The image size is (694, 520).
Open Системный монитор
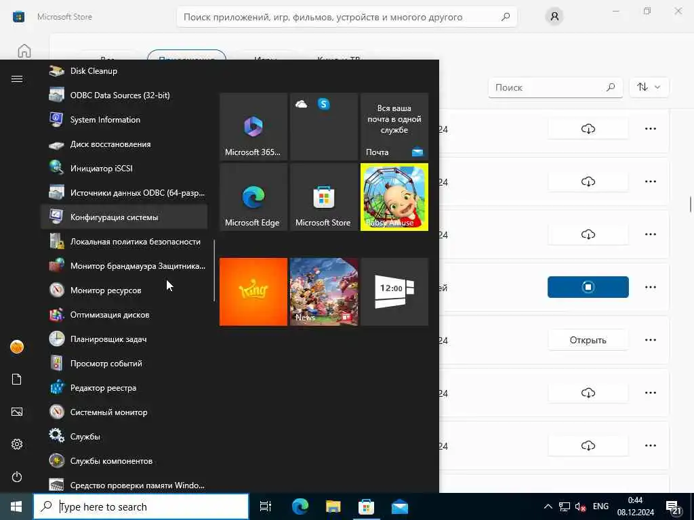[x=124, y=412]
